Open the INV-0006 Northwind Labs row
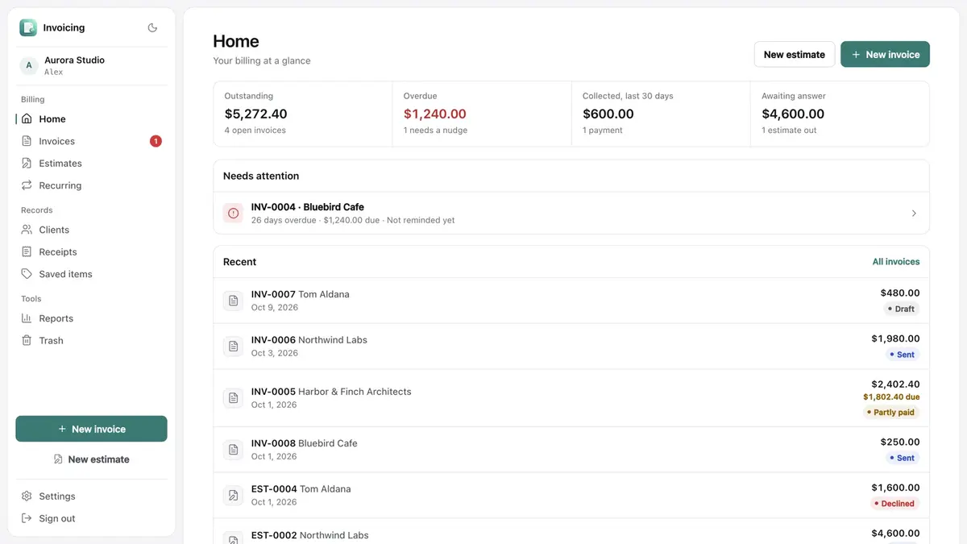967x544 pixels. pyautogui.click(x=571, y=346)
